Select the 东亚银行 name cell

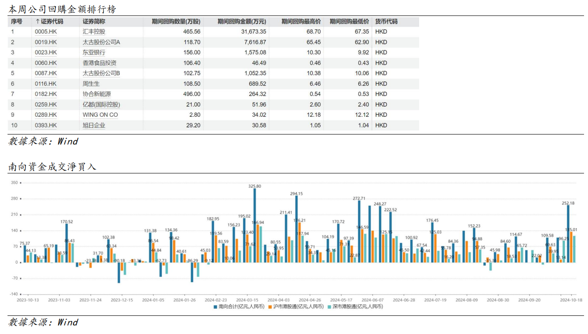pos(94,53)
